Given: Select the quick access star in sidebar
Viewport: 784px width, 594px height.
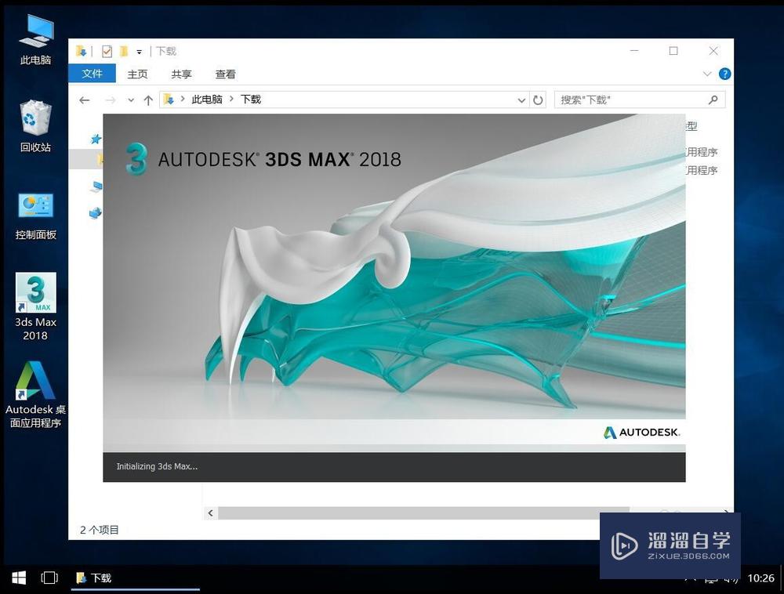Looking at the screenshot, I should click(x=96, y=139).
